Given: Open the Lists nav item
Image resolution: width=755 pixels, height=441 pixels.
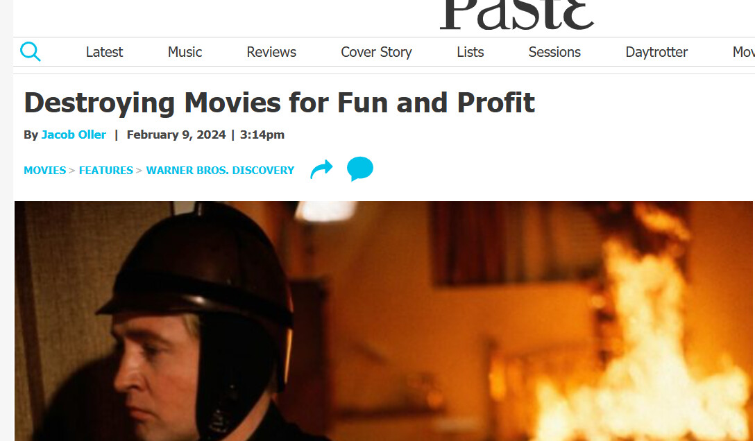Looking at the screenshot, I should click(x=470, y=52).
